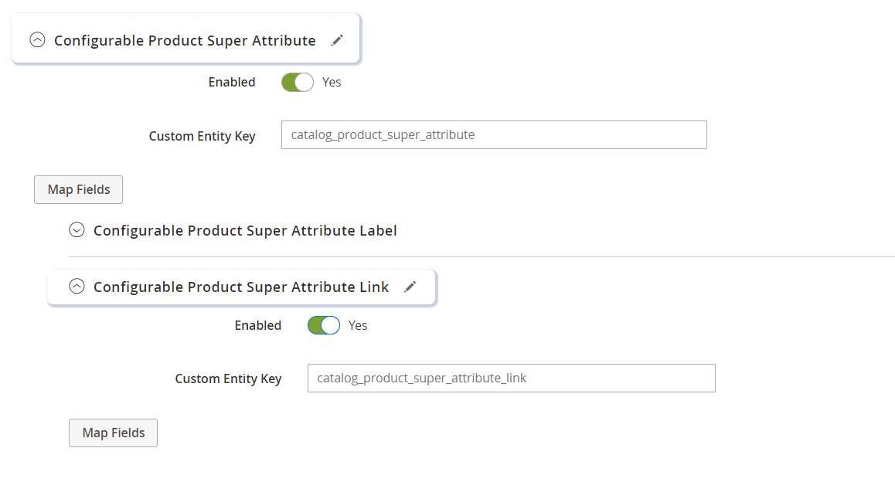Turn off the Enabled switch for Super Attribute Link
Image resolution: width=895 pixels, height=499 pixels.
click(x=323, y=325)
